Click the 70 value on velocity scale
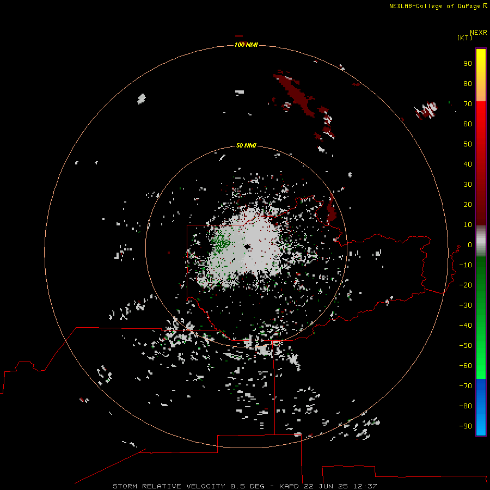This screenshot has width=490, height=490. [x=468, y=104]
